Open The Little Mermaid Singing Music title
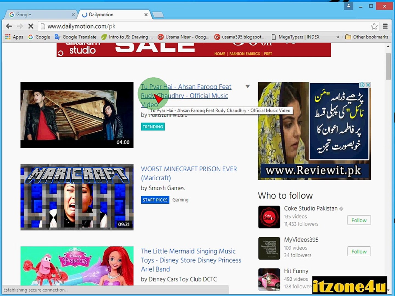The height and width of the screenshot is (296, 395). 191,260
